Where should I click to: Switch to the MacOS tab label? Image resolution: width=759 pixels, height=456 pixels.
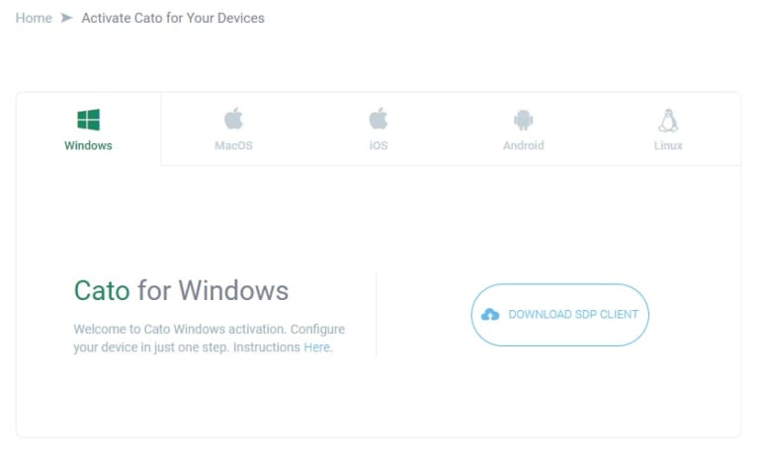pyautogui.click(x=233, y=146)
